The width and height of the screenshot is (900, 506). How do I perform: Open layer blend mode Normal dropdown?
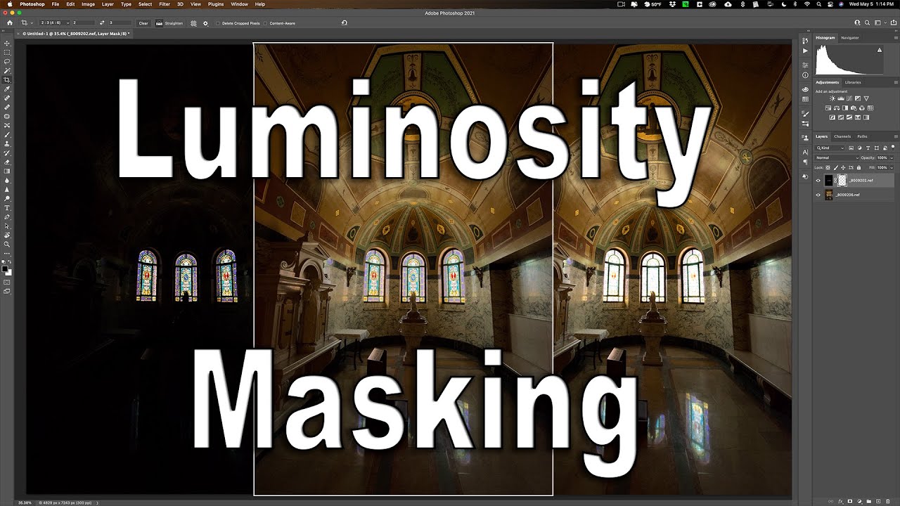837,157
